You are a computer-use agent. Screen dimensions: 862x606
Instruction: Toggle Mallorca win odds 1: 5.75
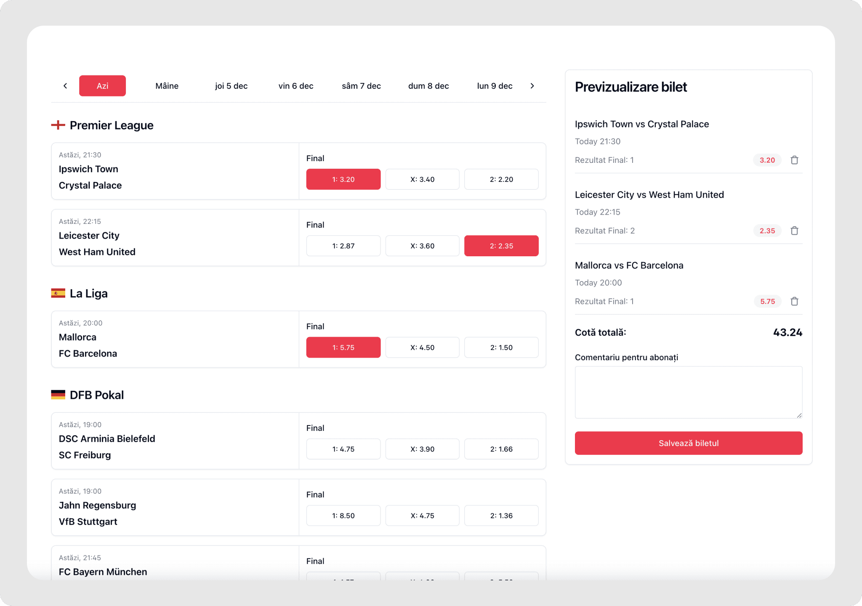point(343,348)
